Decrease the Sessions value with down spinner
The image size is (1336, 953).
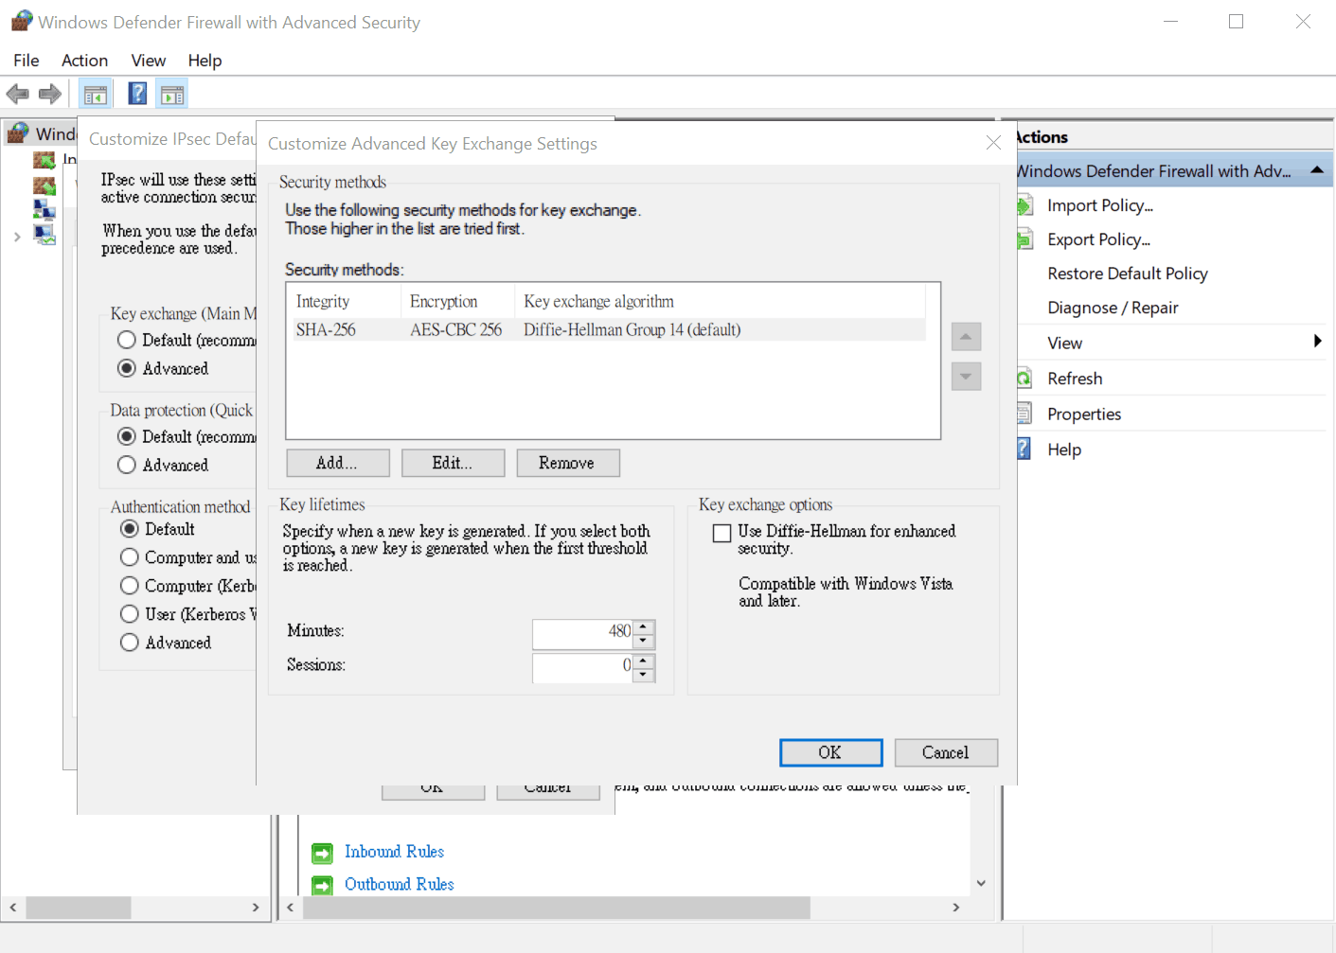[x=644, y=674]
